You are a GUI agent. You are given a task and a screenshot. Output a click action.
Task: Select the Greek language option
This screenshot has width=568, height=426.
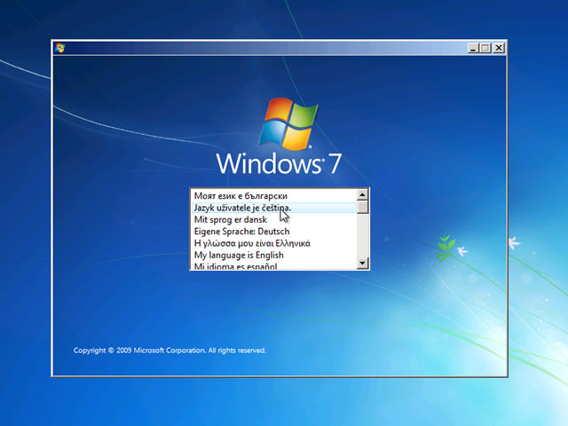click(x=273, y=243)
